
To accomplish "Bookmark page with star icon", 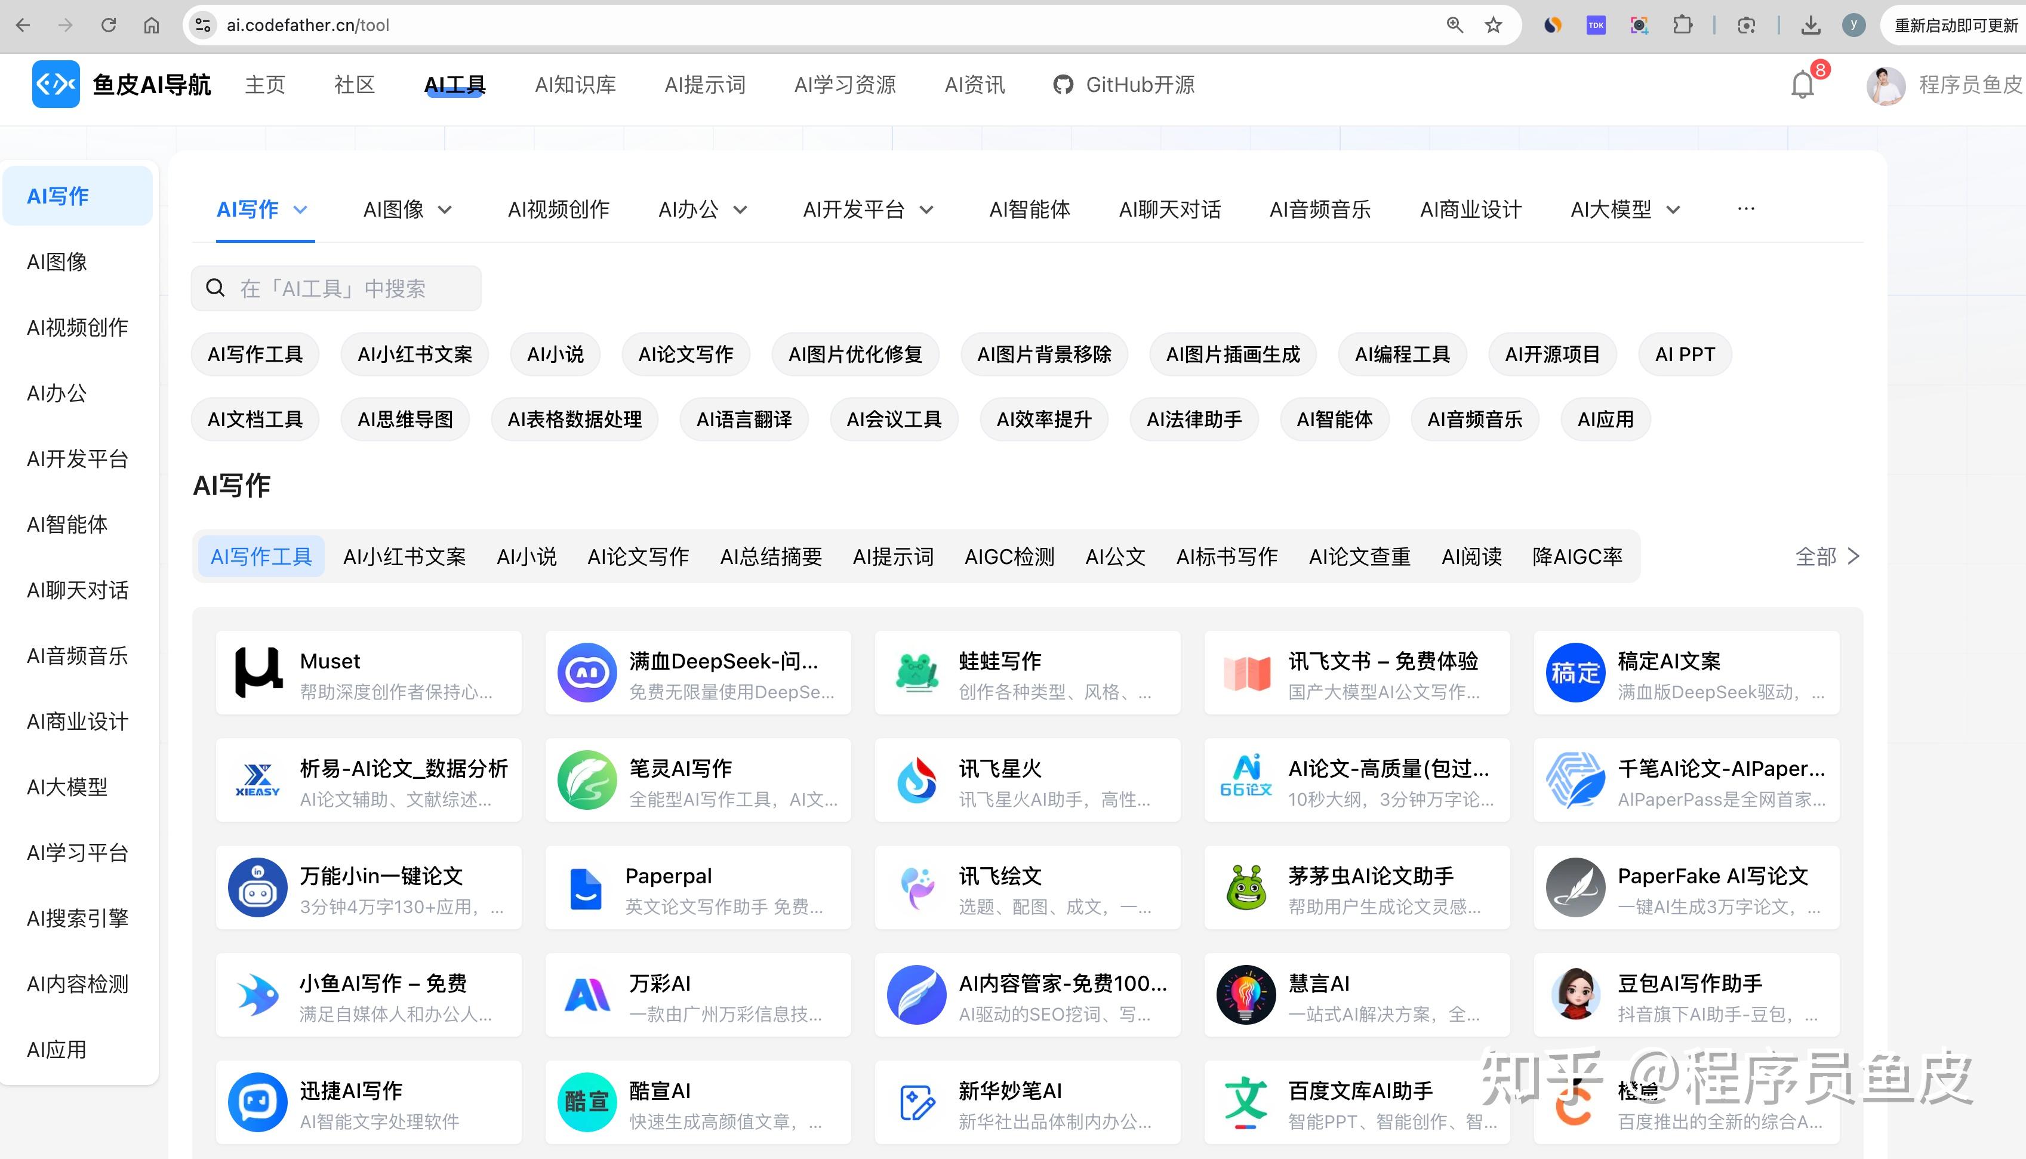I will 1494,26.
